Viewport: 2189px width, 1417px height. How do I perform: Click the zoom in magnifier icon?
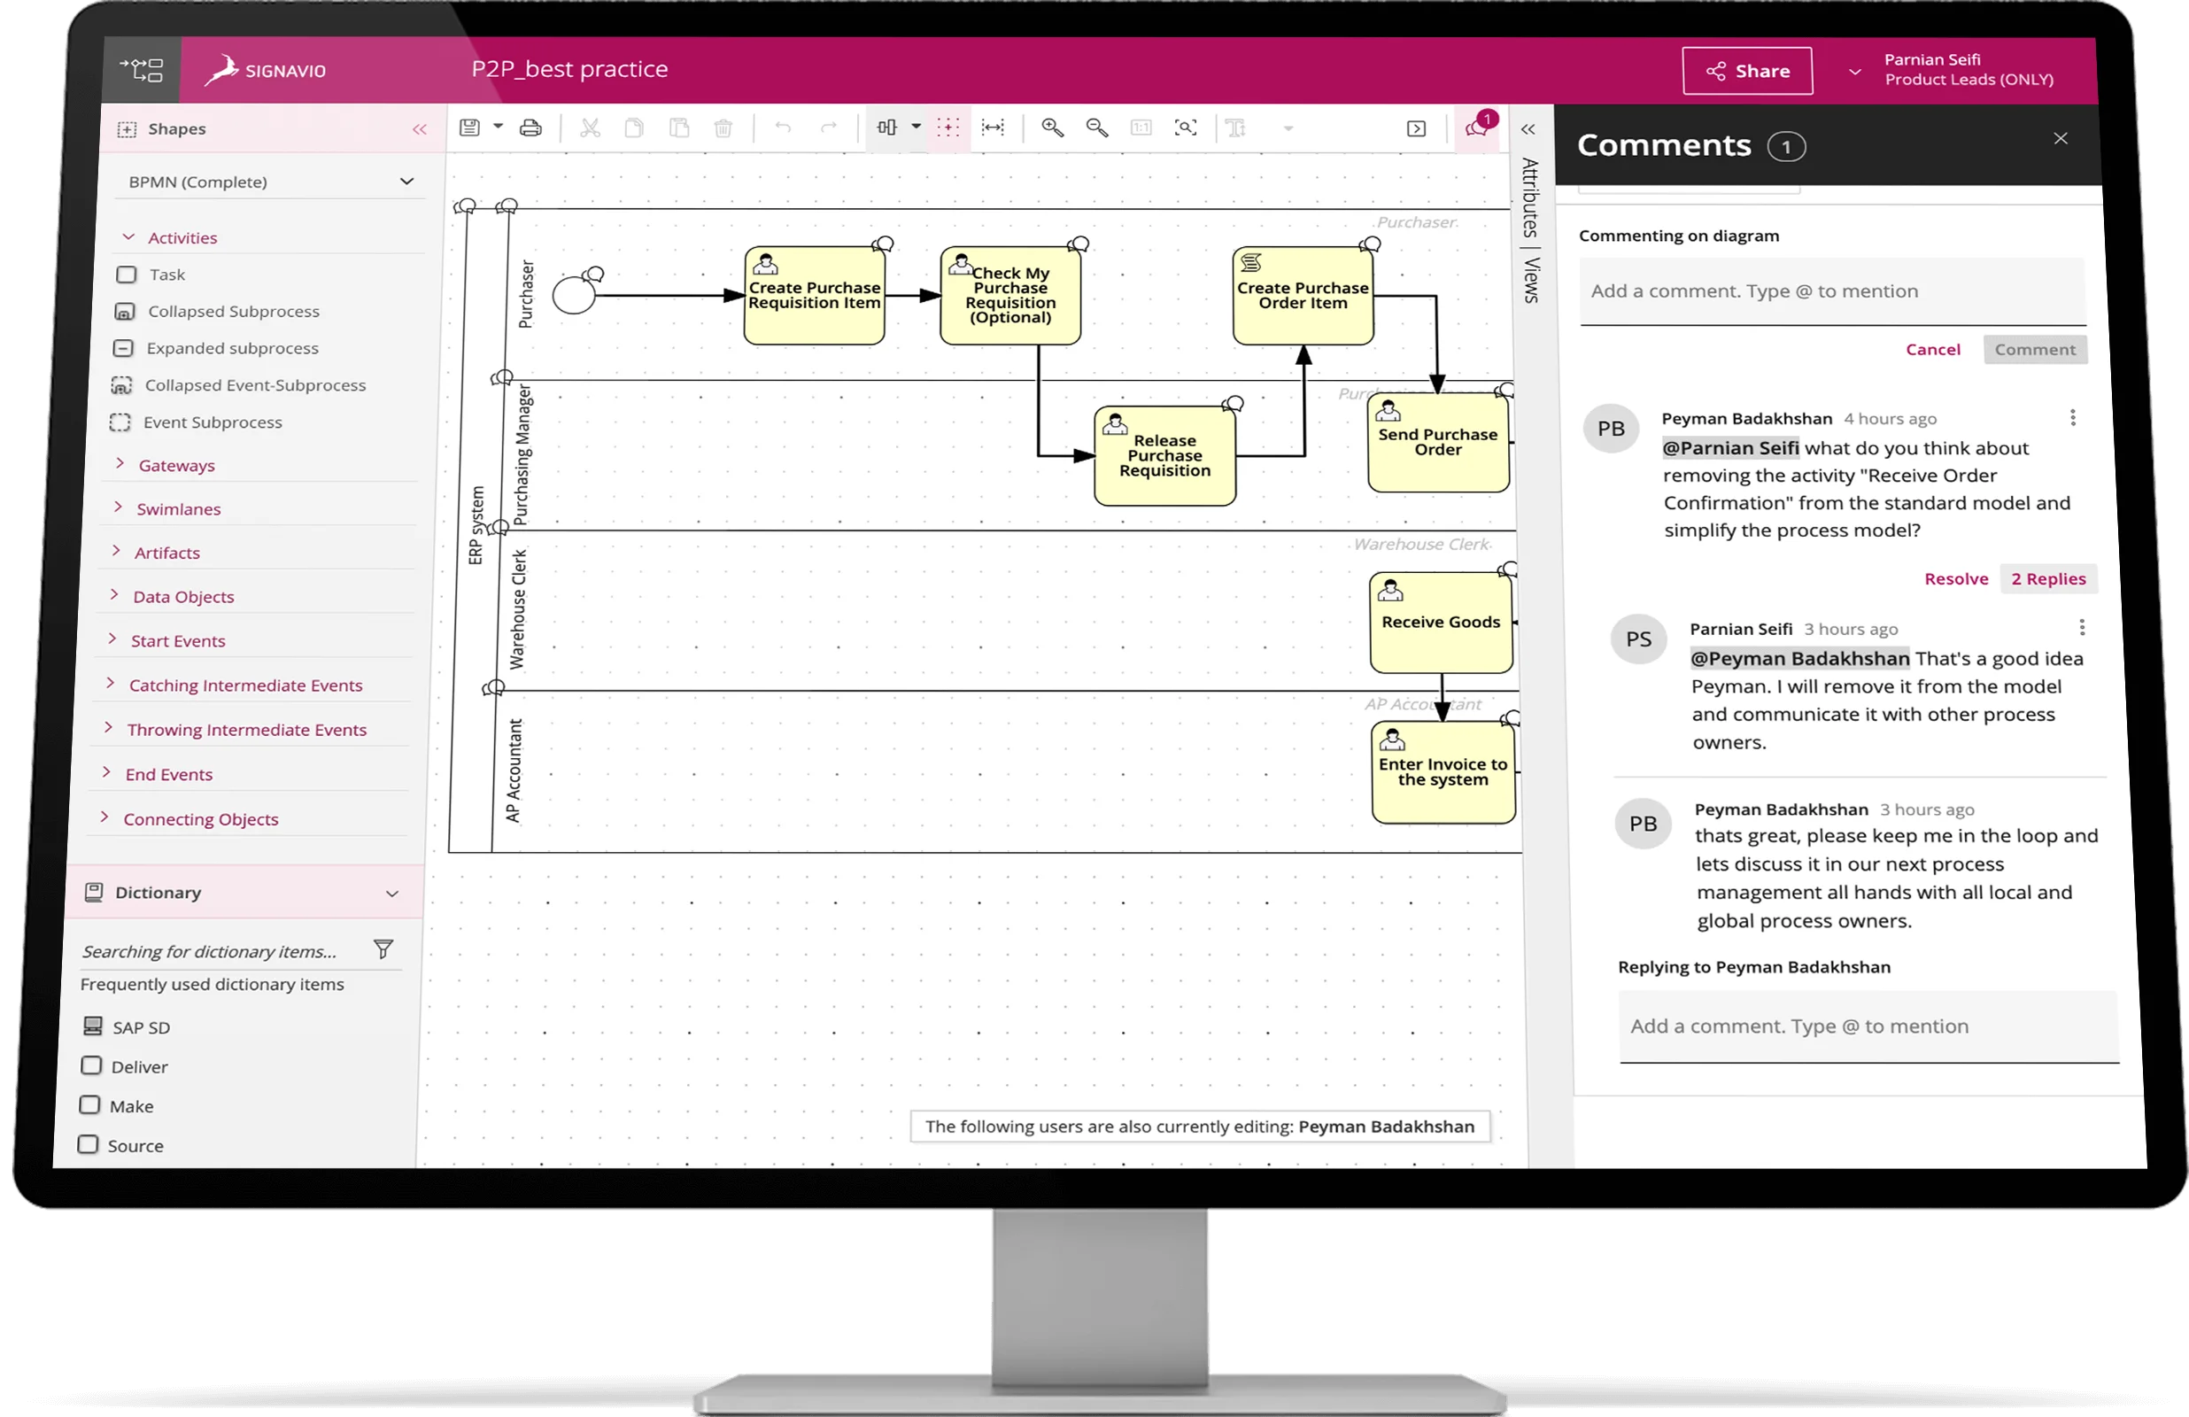pyautogui.click(x=1051, y=128)
